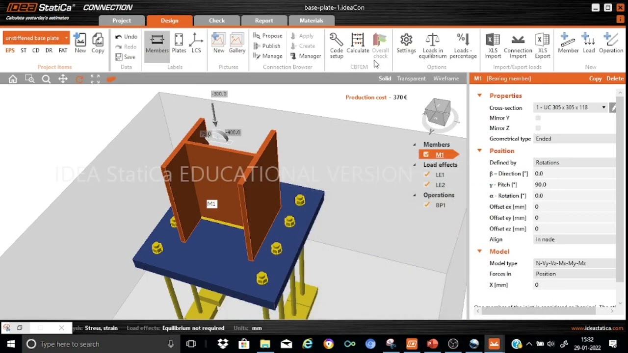Launch Connection Import
The height and width of the screenshot is (353, 628).
[x=518, y=46]
